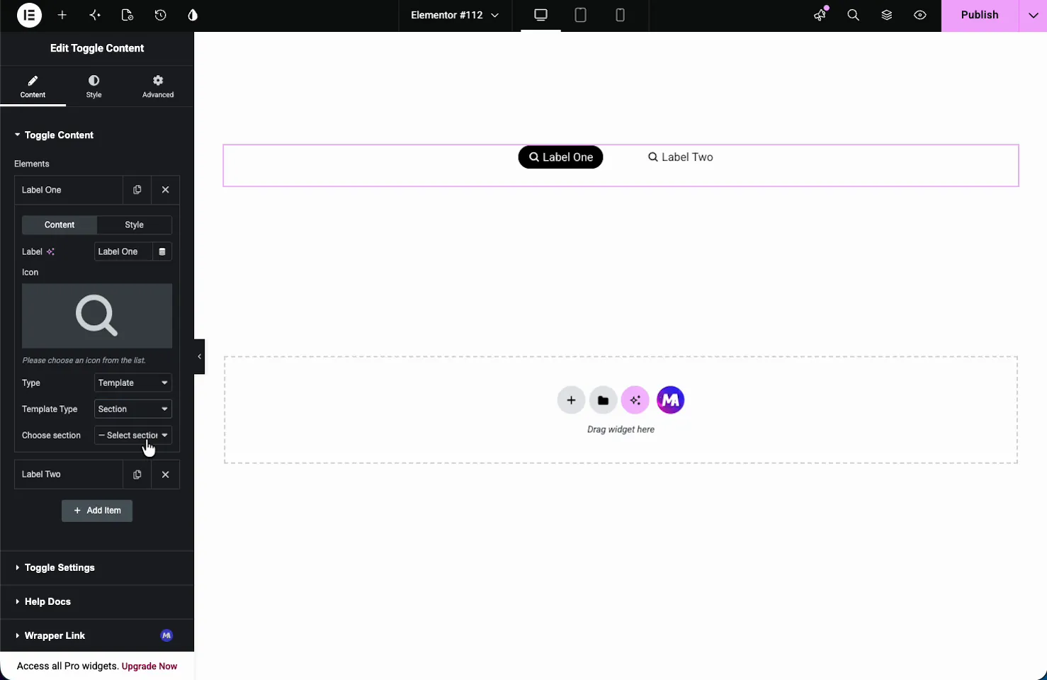
Task: Open the Structure layers icon
Action: [x=887, y=15]
